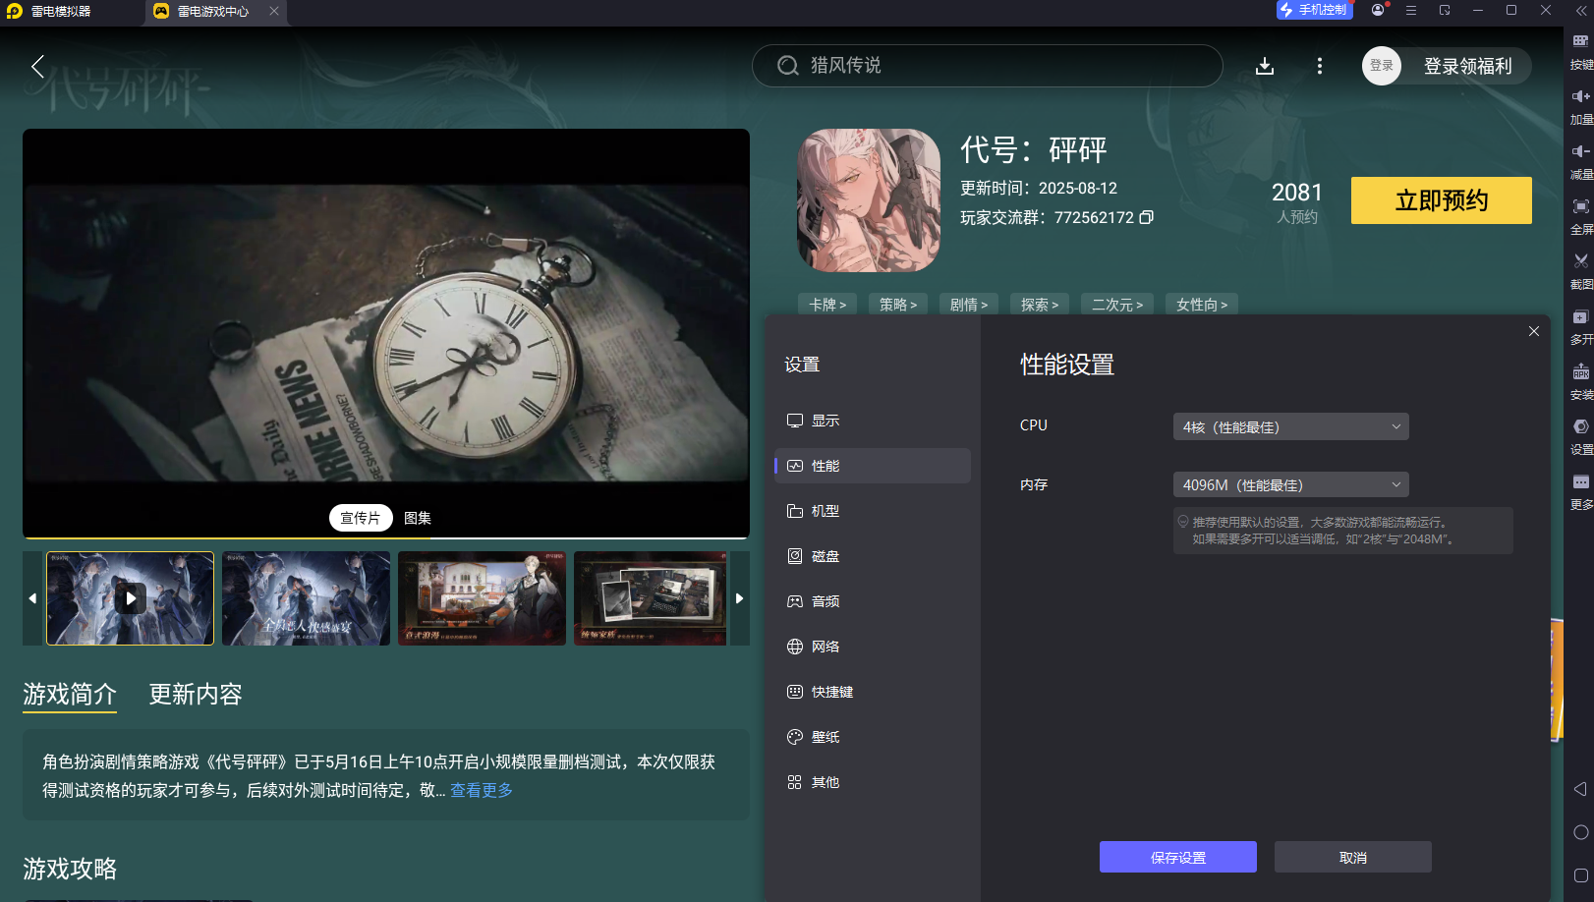The width and height of the screenshot is (1594, 902).
Task: Copy the player group number 772562172
Action: (x=1147, y=217)
